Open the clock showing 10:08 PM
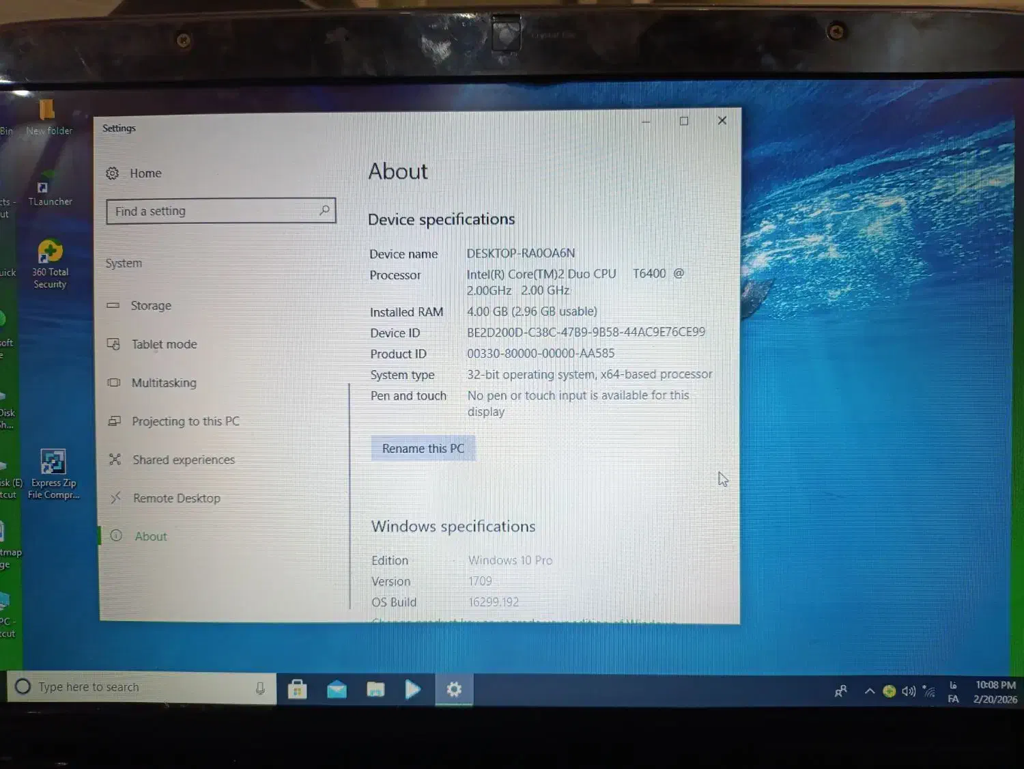 (x=995, y=692)
